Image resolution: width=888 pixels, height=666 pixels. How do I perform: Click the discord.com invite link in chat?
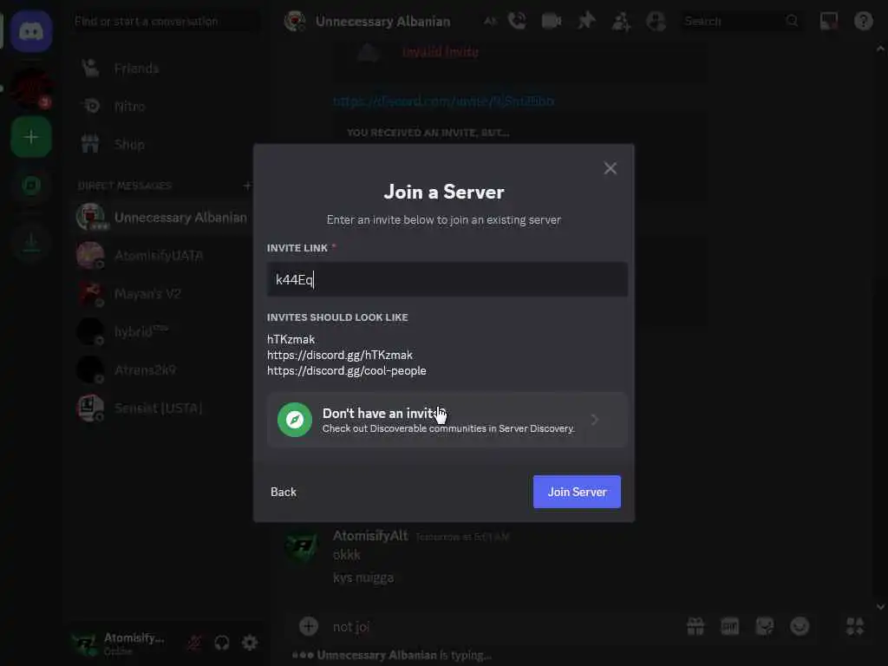443,101
